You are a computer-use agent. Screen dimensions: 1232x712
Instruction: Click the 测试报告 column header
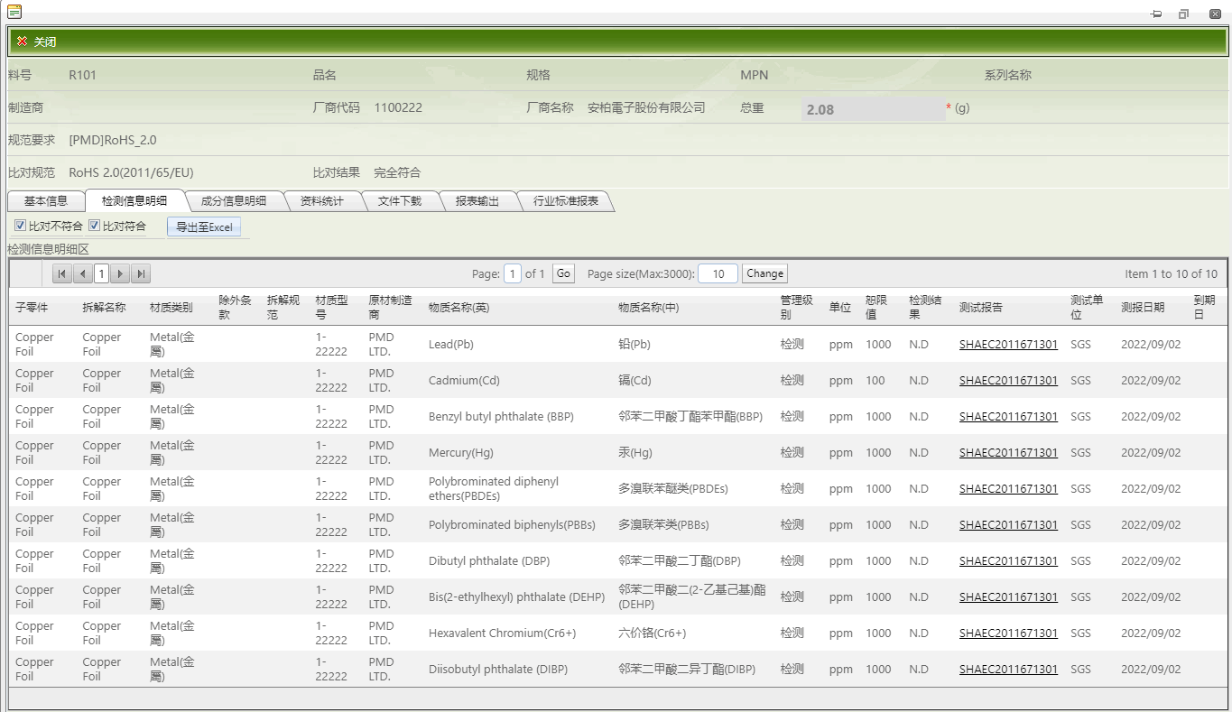981,308
